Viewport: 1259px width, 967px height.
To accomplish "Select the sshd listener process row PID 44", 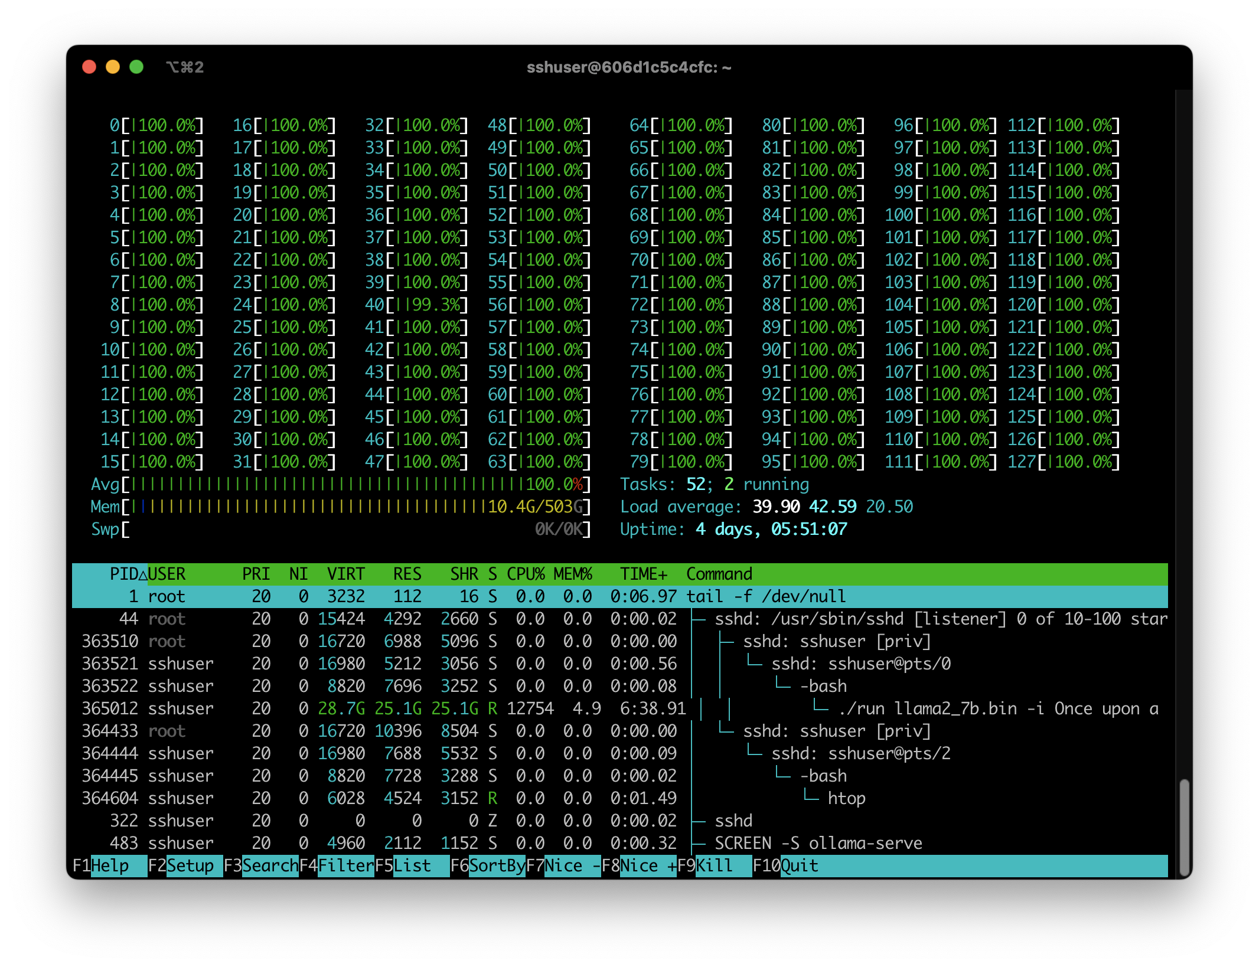I will point(620,619).
